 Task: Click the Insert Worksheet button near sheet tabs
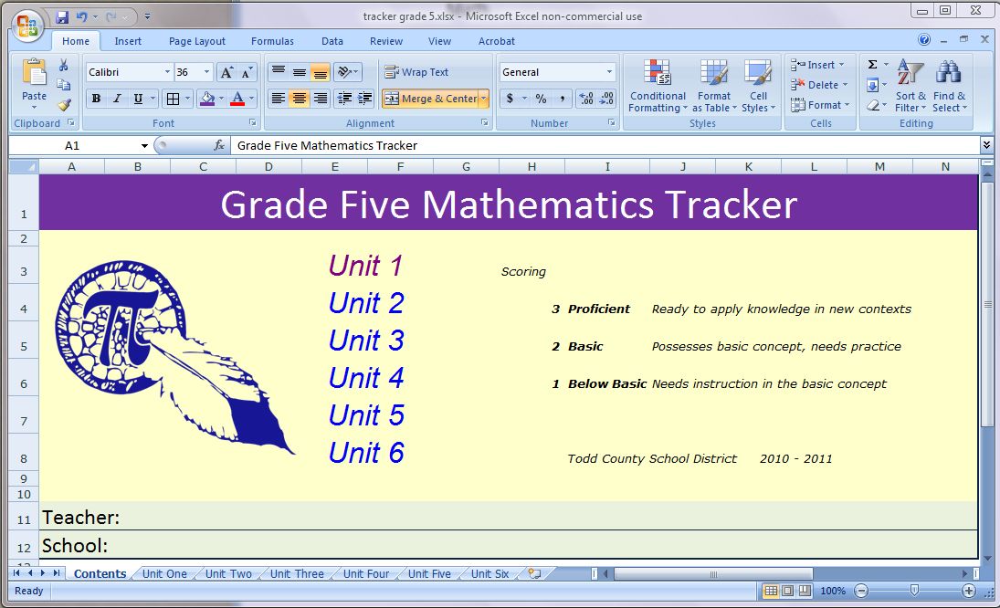point(534,573)
